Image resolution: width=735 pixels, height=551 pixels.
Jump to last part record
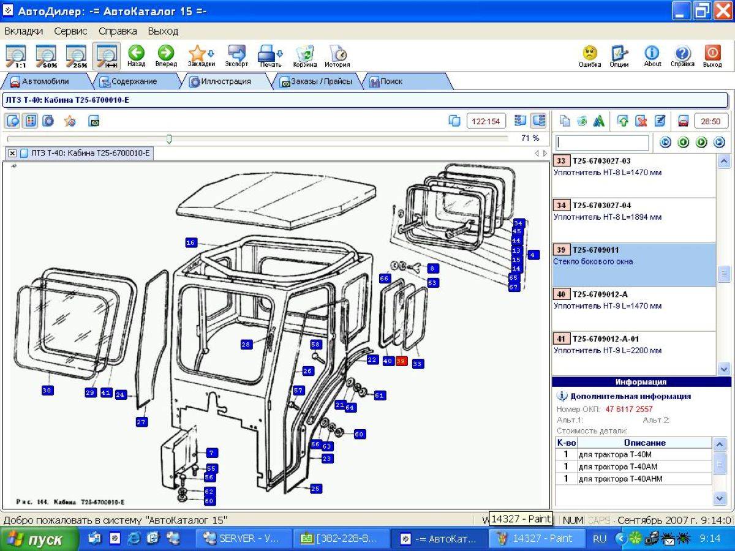click(719, 142)
